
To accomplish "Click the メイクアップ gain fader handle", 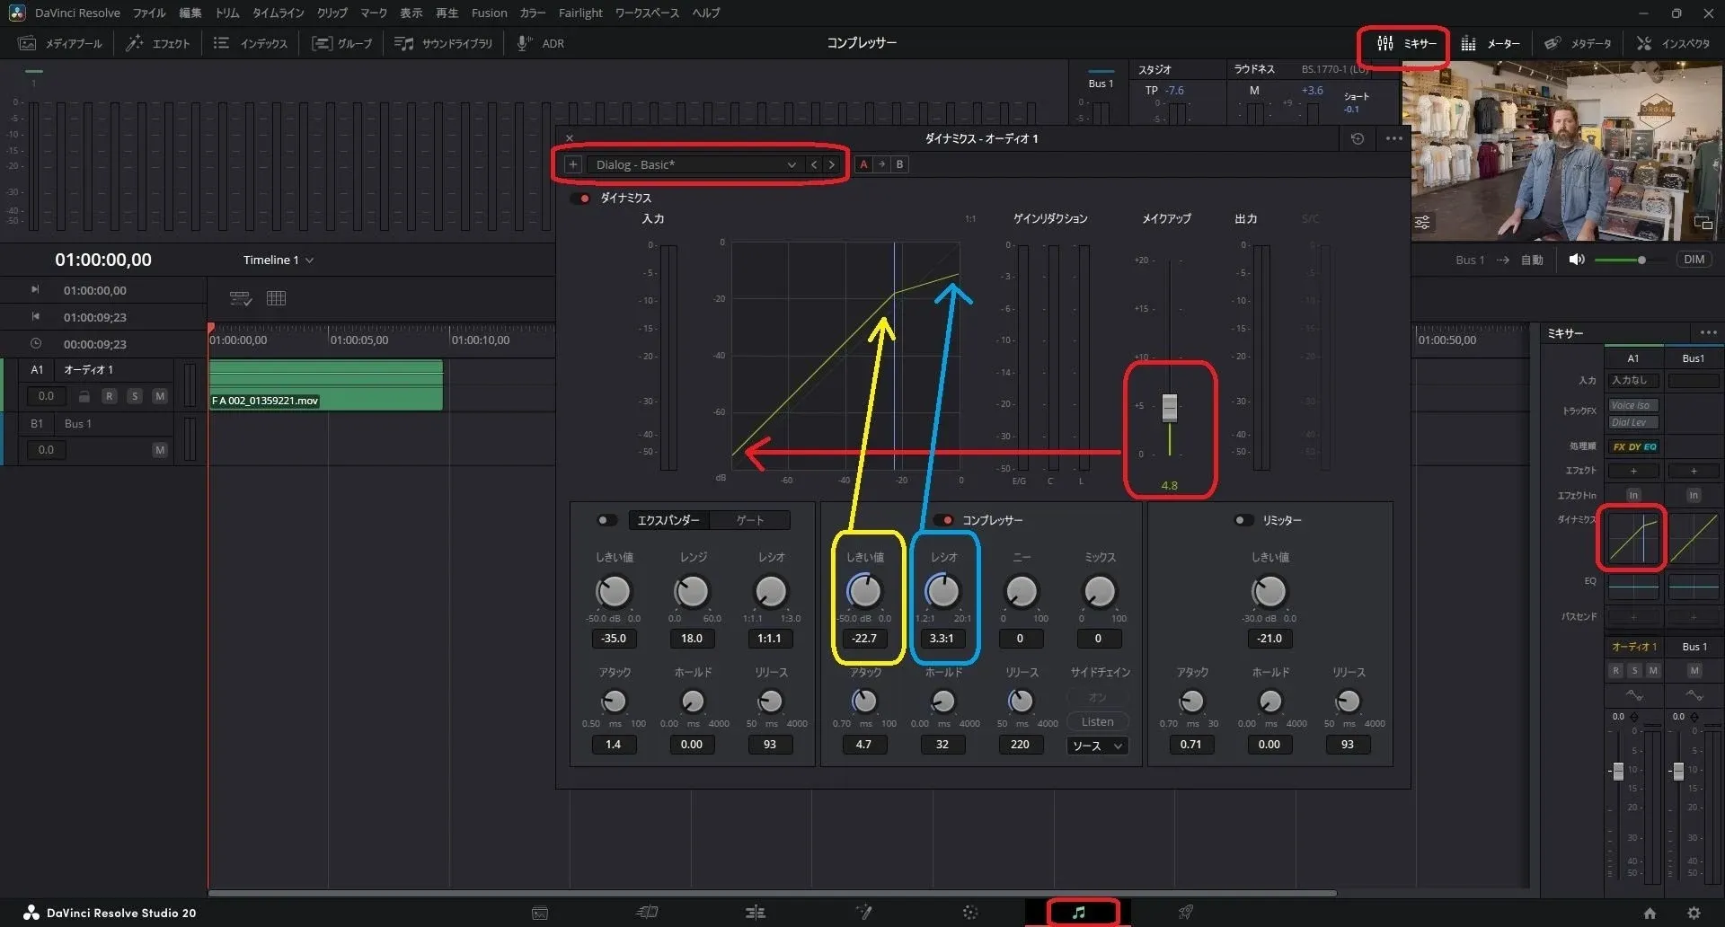I will [1170, 408].
